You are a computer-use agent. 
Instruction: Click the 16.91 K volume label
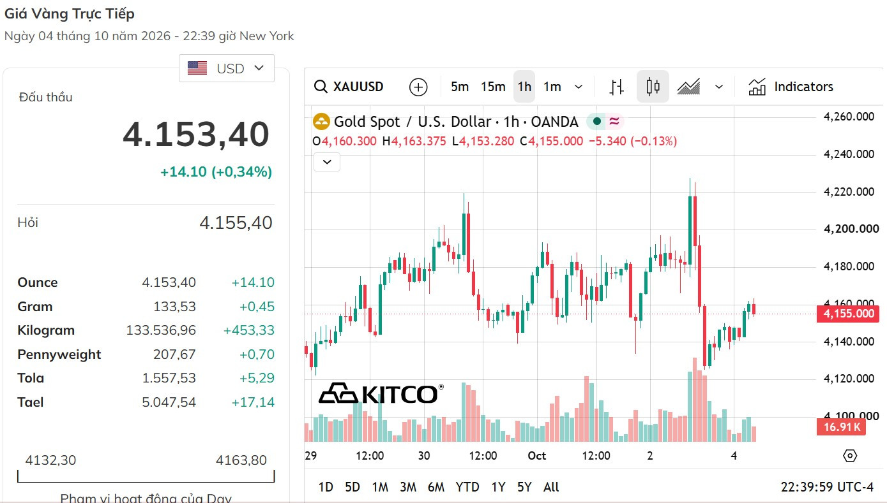pyautogui.click(x=841, y=427)
